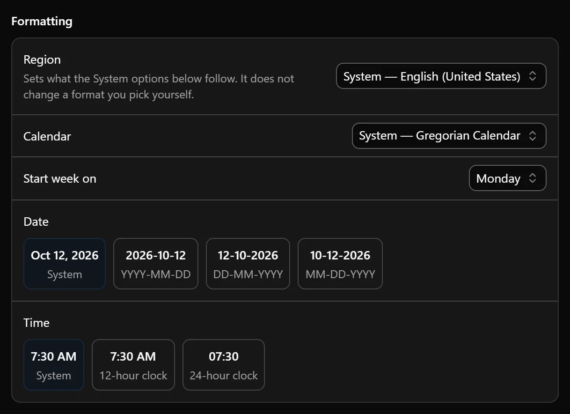Click the Date section label
The height and width of the screenshot is (414, 570).
coord(36,222)
